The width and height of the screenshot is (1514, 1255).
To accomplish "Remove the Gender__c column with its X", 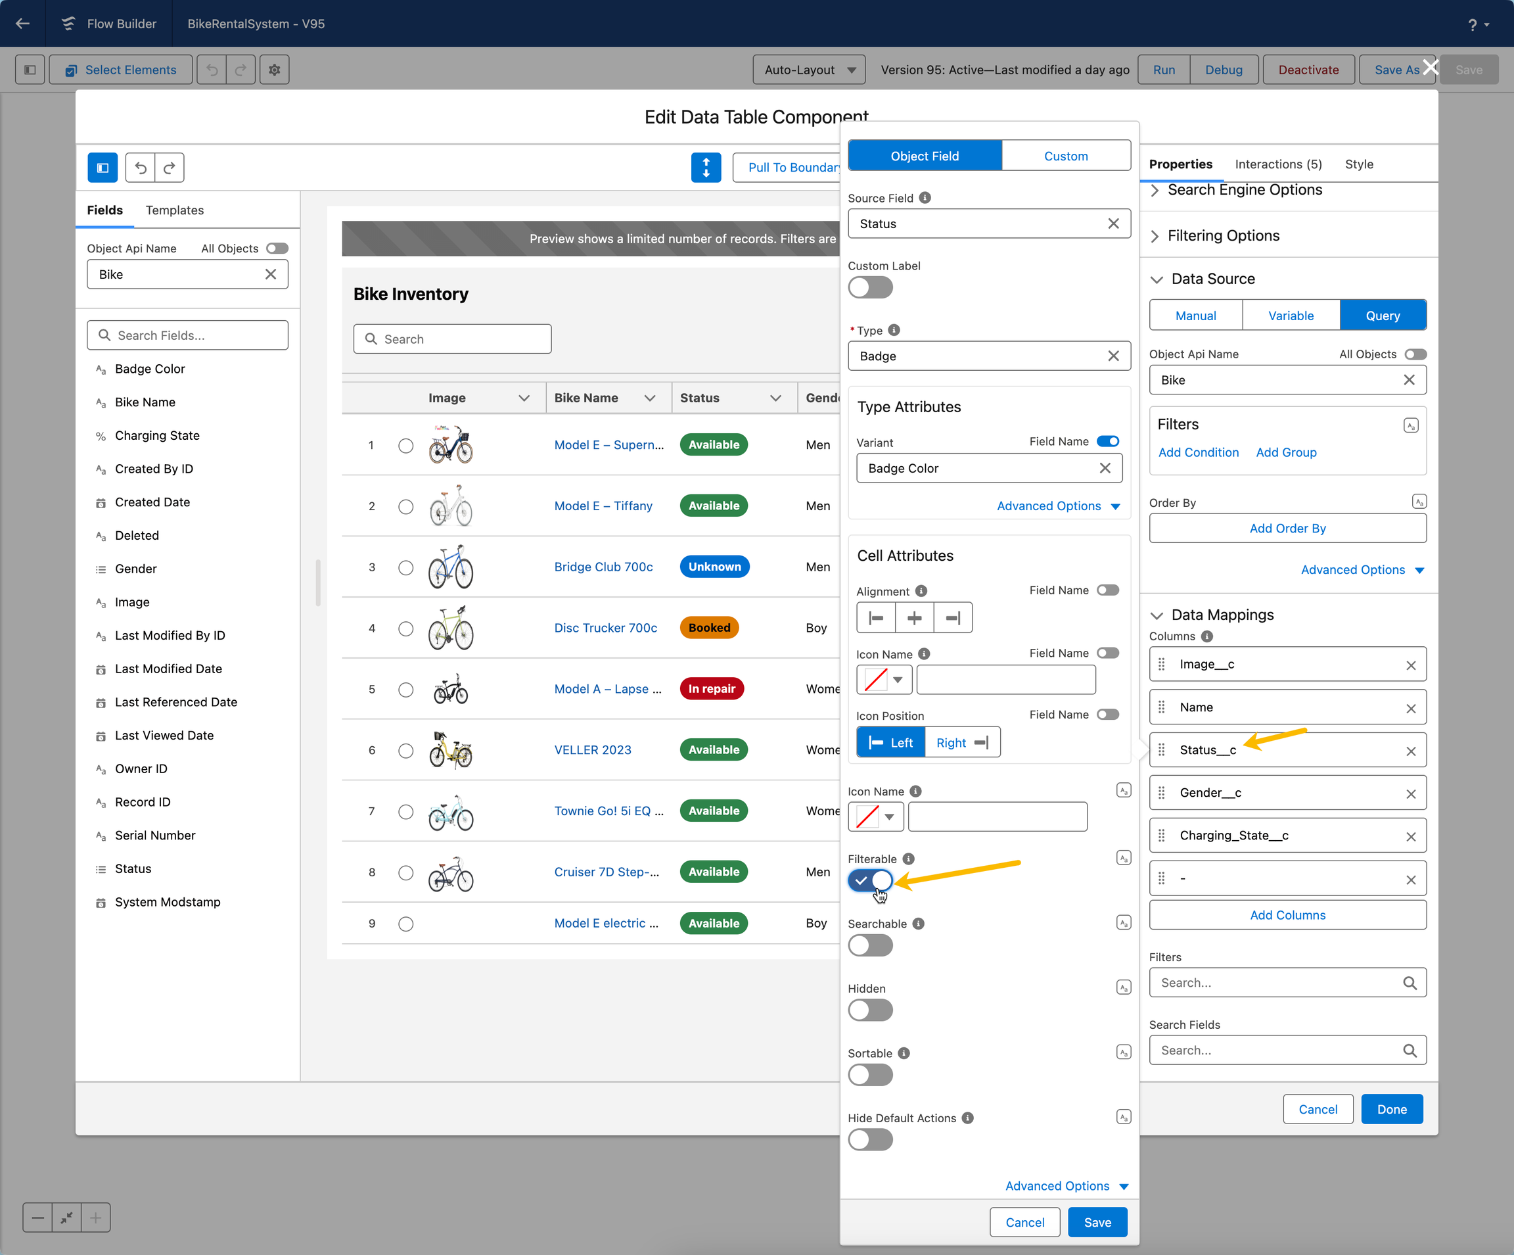I will 1411,793.
